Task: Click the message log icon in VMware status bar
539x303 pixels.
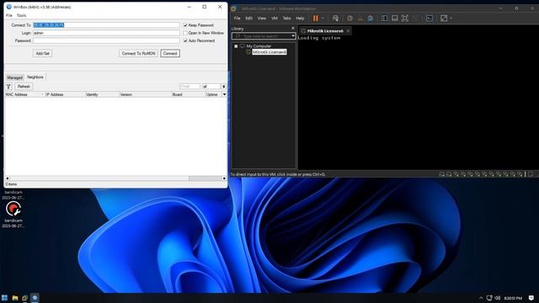Action: (531, 174)
